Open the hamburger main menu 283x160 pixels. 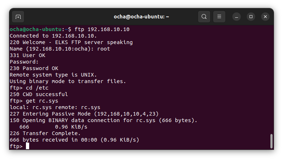click(x=219, y=17)
